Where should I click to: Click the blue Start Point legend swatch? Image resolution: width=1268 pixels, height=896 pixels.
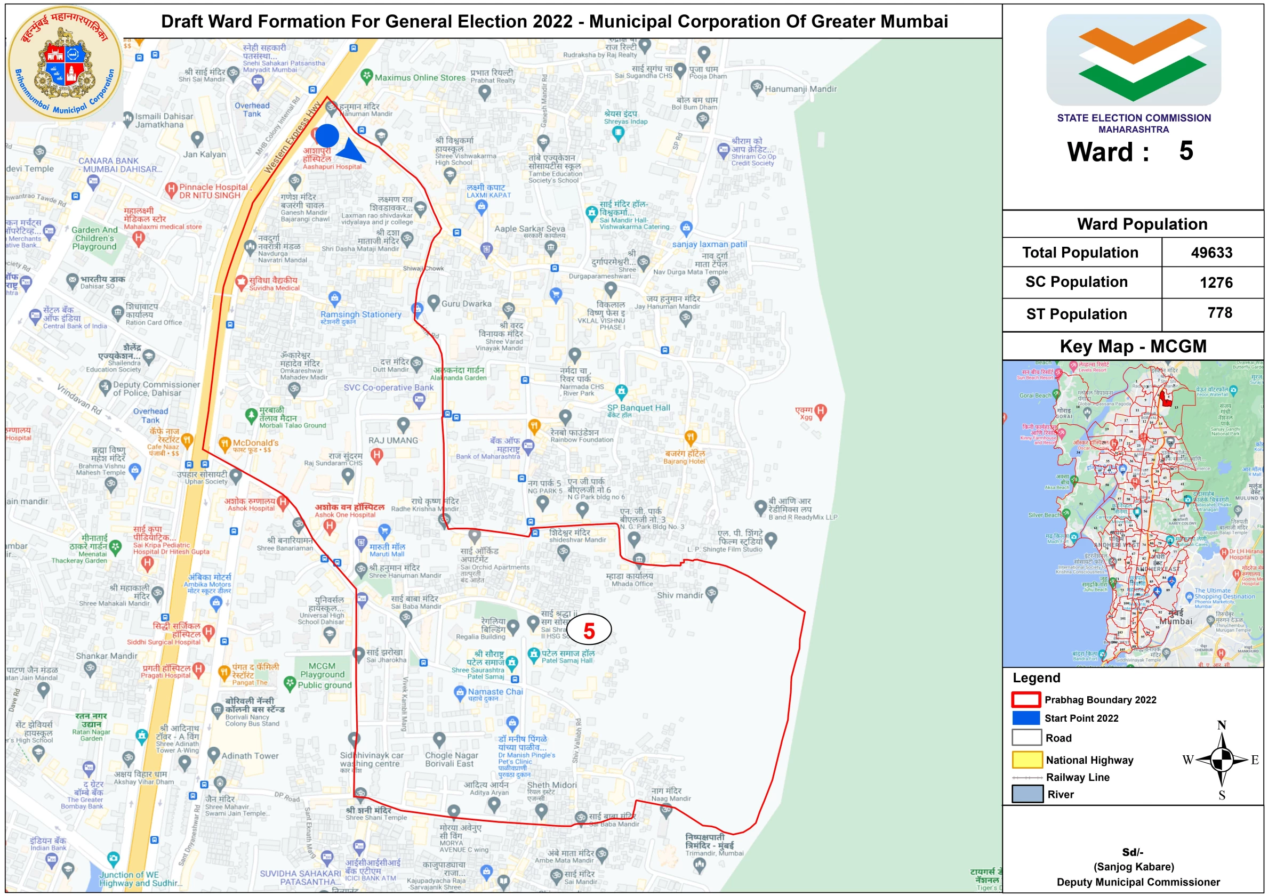1026,717
